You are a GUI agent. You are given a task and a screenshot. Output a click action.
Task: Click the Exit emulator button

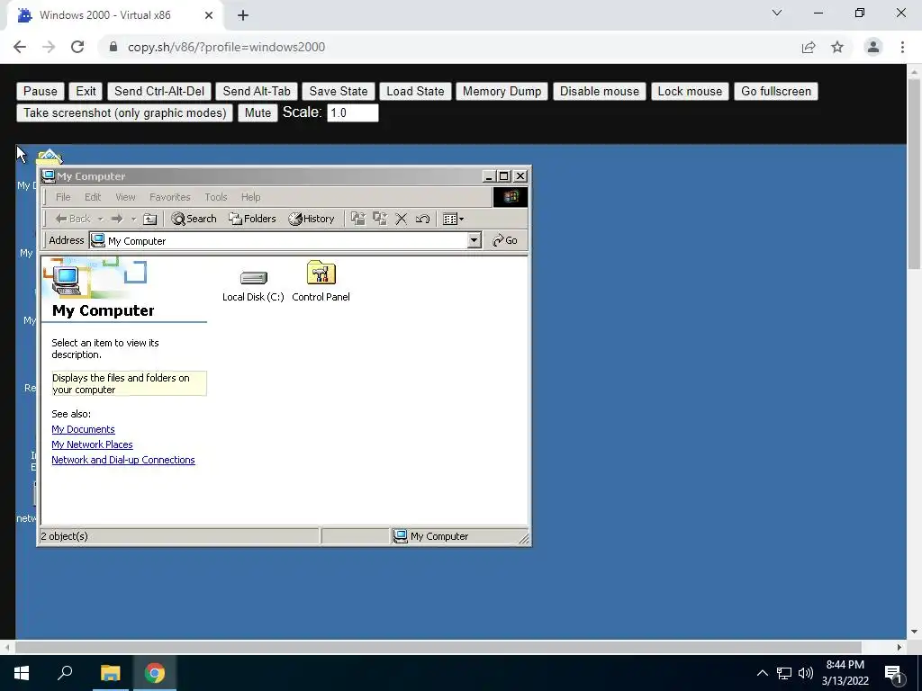coord(86,91)
